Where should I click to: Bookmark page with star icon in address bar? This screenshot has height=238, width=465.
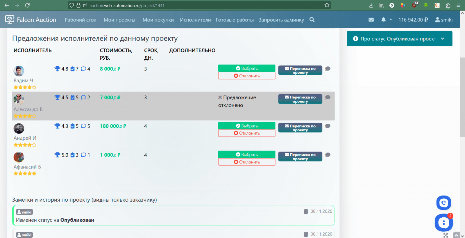(327, 5)
